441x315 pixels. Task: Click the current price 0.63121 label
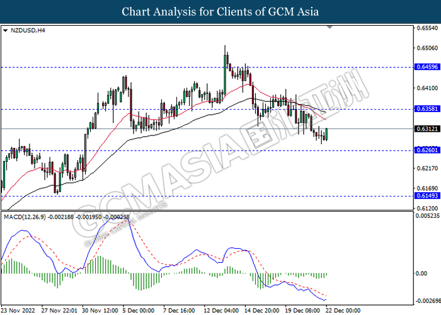click(427, 129)
